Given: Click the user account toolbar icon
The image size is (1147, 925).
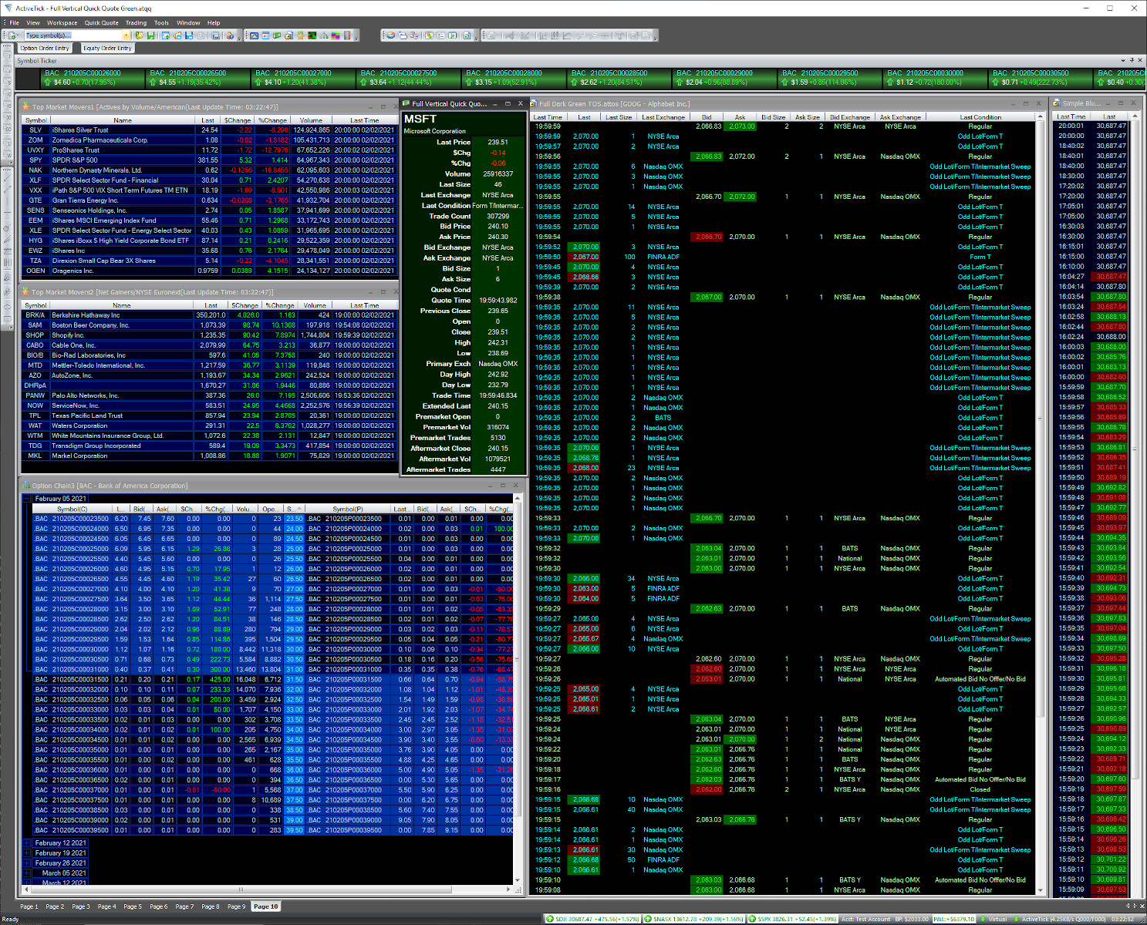Looking at the screenshot, I should [x=230, y=35].
